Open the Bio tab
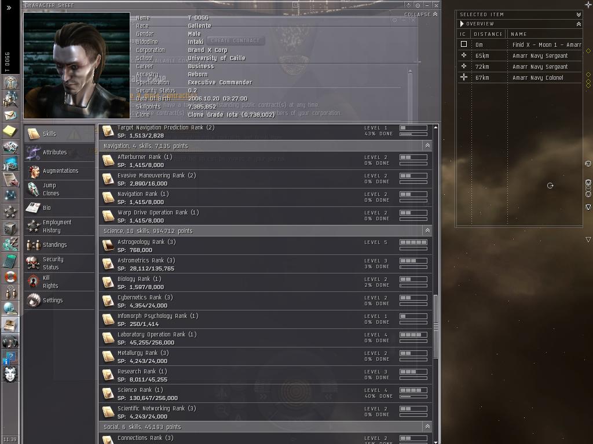593x444 pixels. click(60, 208)
